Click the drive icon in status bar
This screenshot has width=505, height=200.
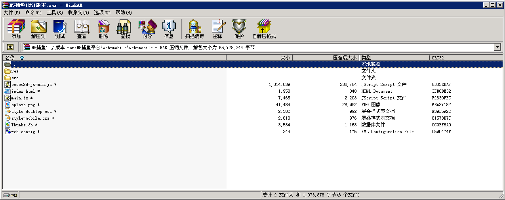(6, 195)
